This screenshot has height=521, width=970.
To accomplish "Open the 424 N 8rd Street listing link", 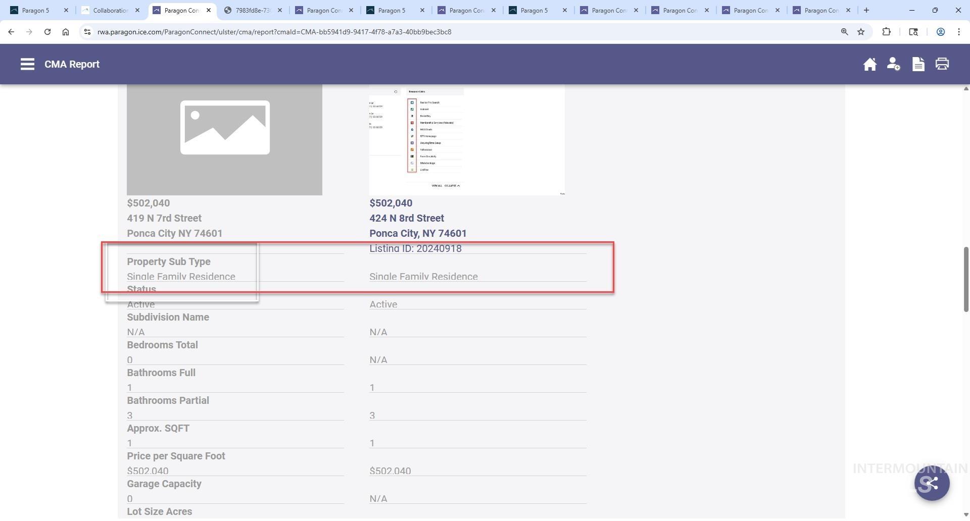I will (x=406, y=218).
